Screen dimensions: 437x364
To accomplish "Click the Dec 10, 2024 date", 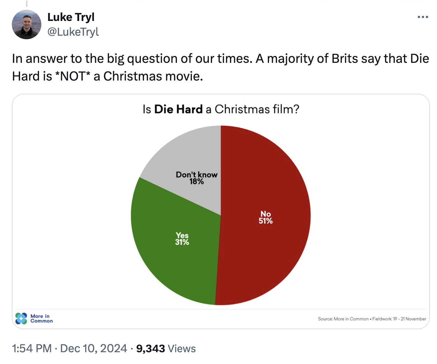I will 93,348.
